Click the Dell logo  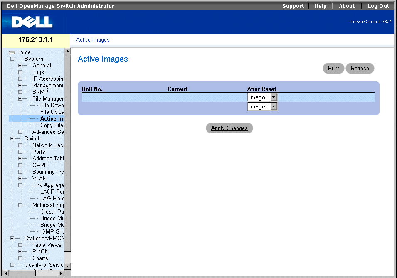[x=32, y=22]
